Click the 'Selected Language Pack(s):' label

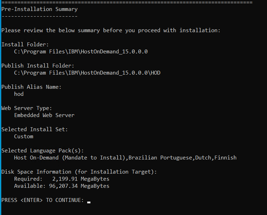click(43, 150)
